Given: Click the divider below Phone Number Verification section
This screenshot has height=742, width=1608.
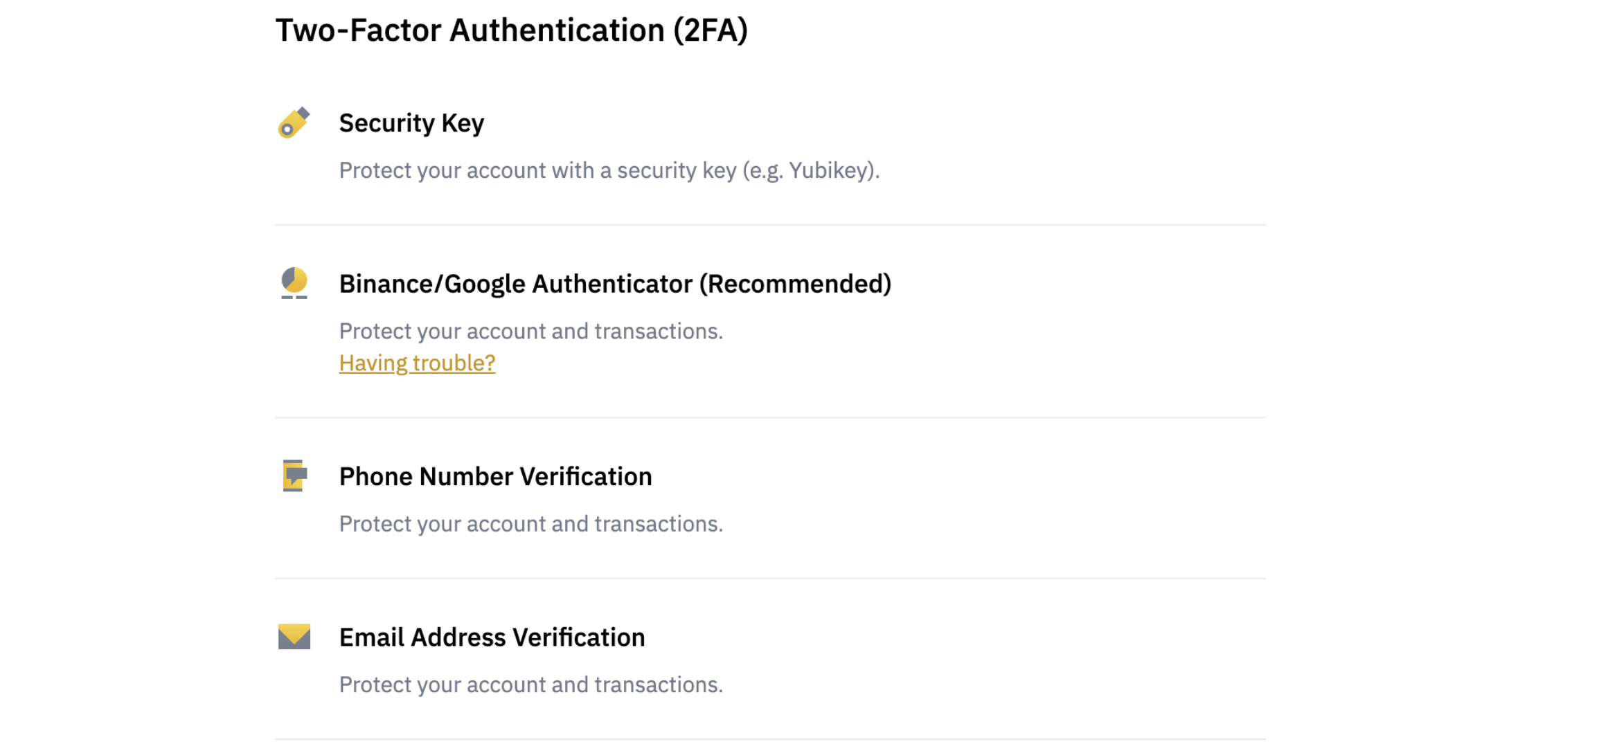Looking at the screenshot, I should (x=770, y=579).
